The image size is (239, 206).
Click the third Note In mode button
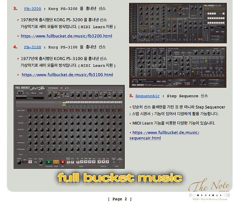point(107,162)
